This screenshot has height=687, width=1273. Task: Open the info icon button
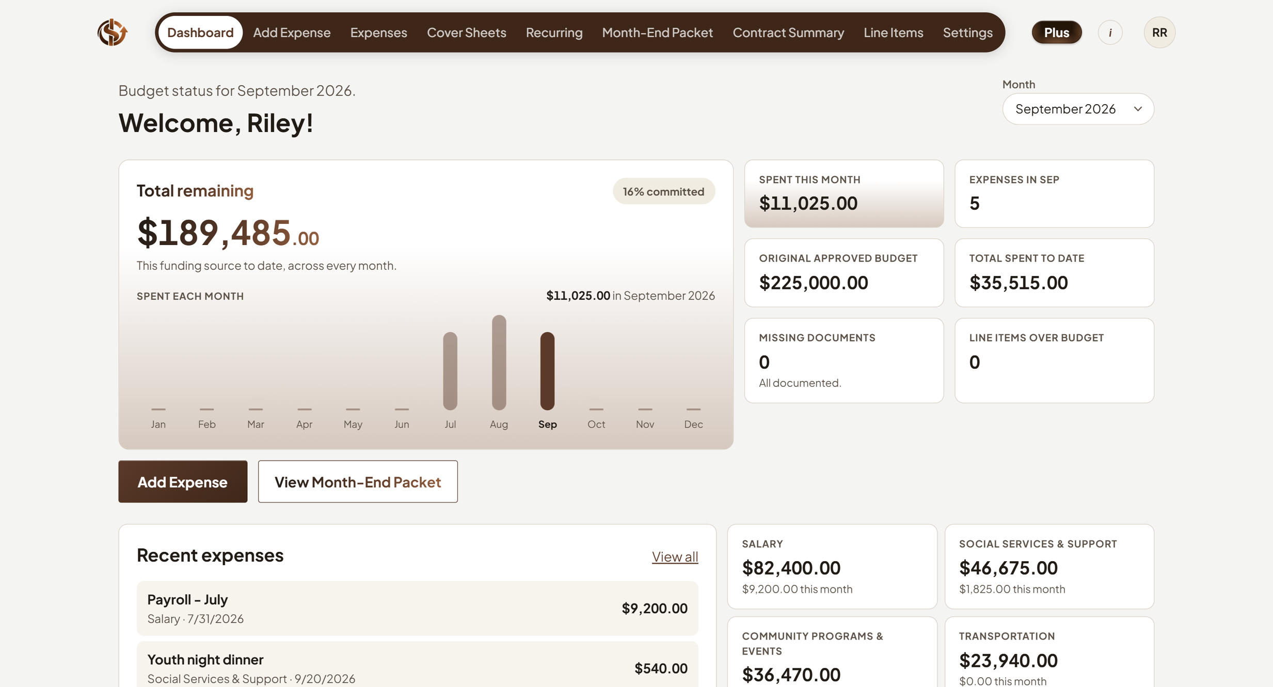click(x=1110, y=32)
